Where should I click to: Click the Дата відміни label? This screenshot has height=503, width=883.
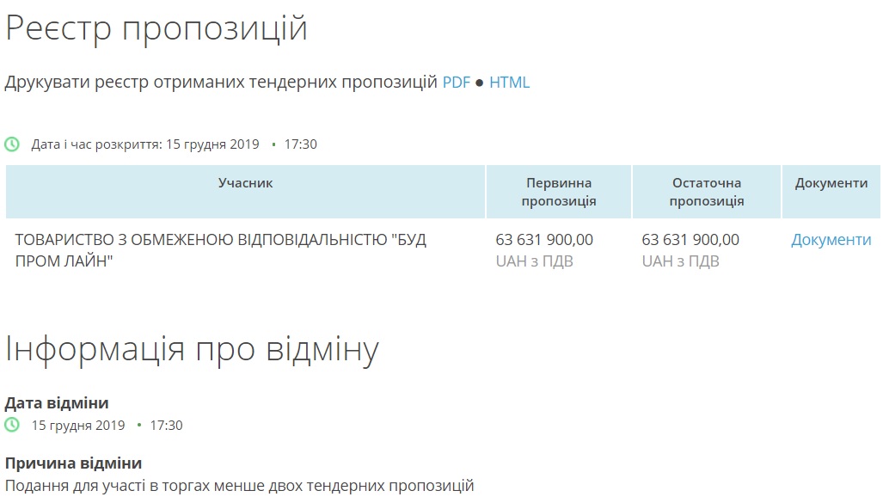tap(57, 402)
